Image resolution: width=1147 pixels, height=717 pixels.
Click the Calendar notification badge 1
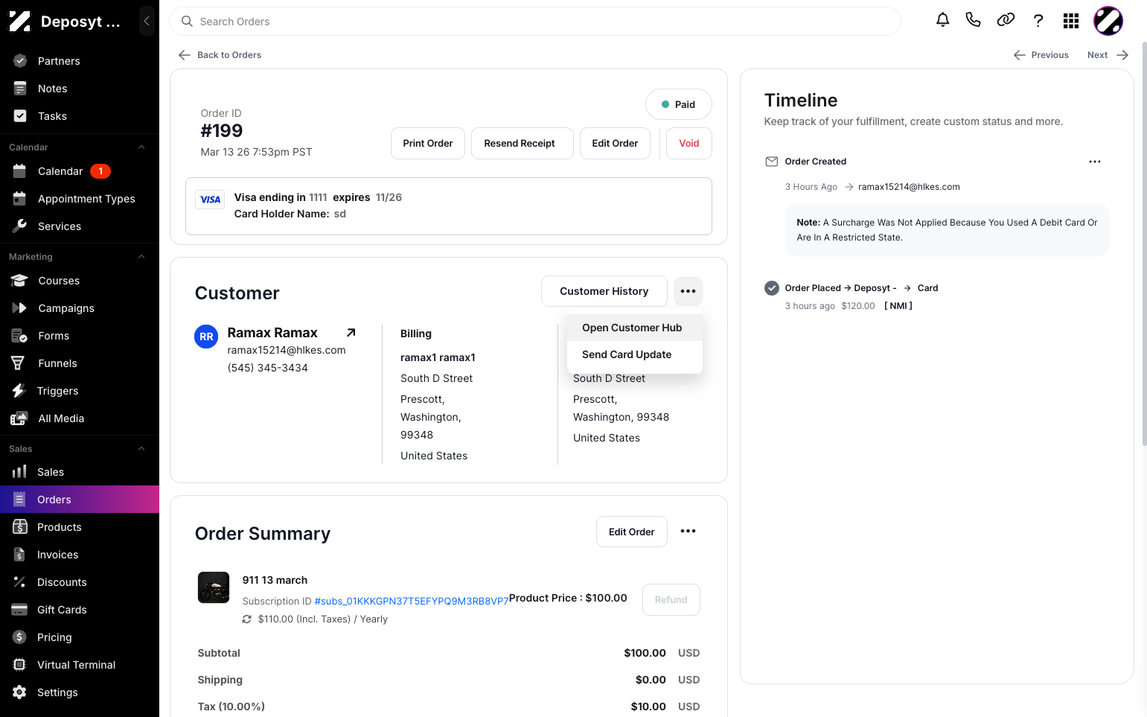point(100,171)
